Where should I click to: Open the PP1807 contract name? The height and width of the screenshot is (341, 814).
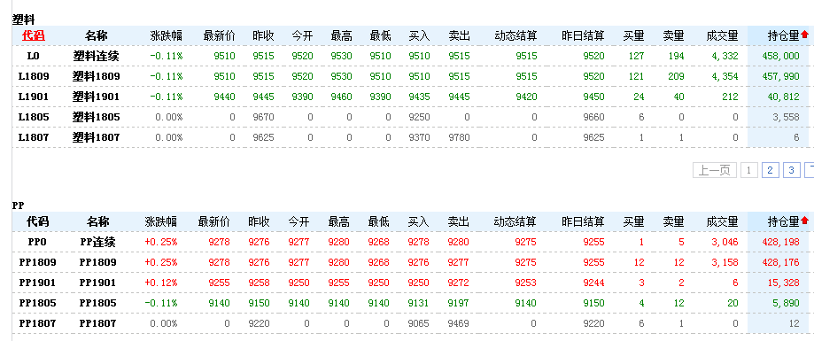pyautogui.click(x=97, y=323)
